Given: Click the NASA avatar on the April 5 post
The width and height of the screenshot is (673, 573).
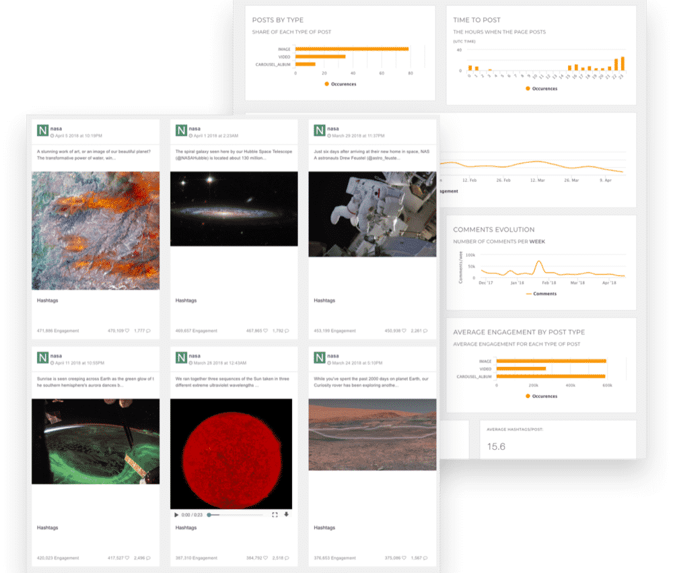Looking at the screenshot, I should (43, 131).
